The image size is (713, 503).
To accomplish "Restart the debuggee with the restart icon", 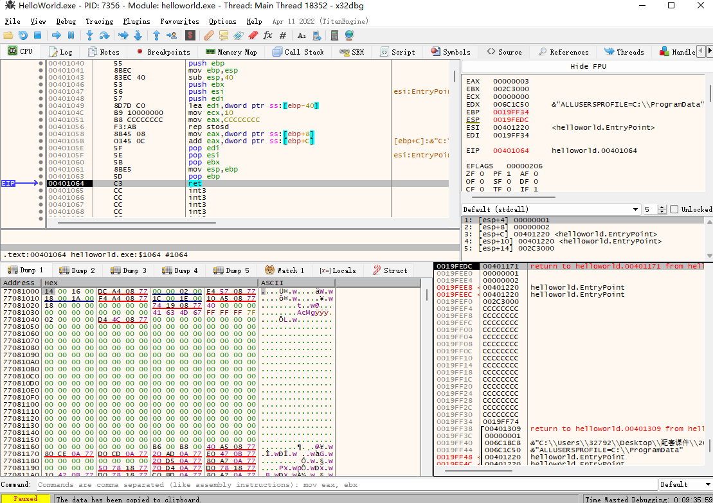I will [x=23, y=35].
